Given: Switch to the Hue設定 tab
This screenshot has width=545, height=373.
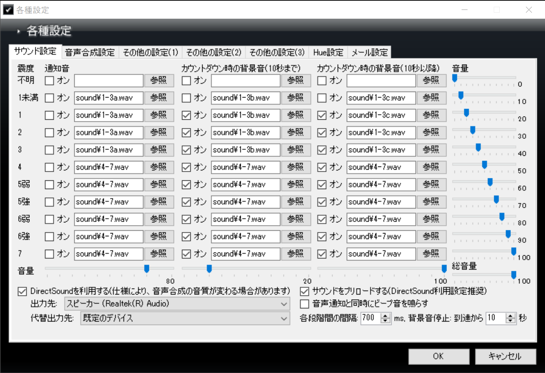Looking at the screenshot, I should point(328,52).
